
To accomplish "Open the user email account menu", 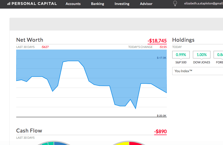I will click(x=204, y=3).
